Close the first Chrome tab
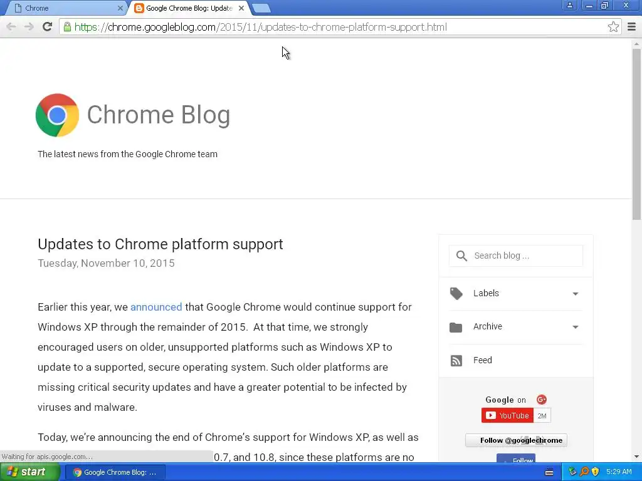 tap(120, 8)
